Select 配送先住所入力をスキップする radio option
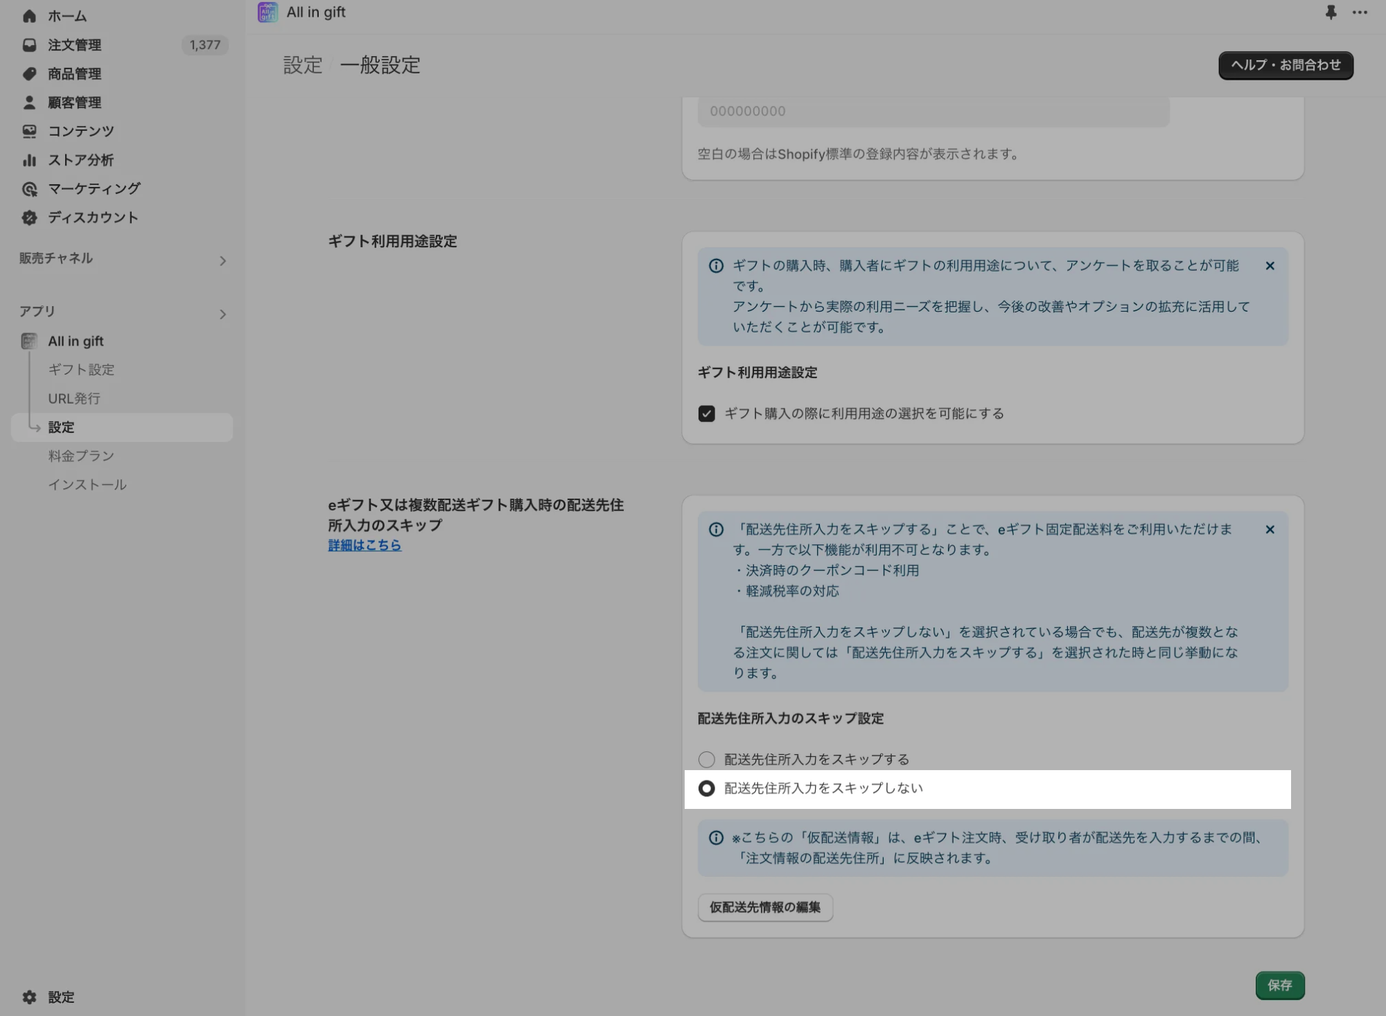The image size is (1386, 1016). tap(706, 760)
